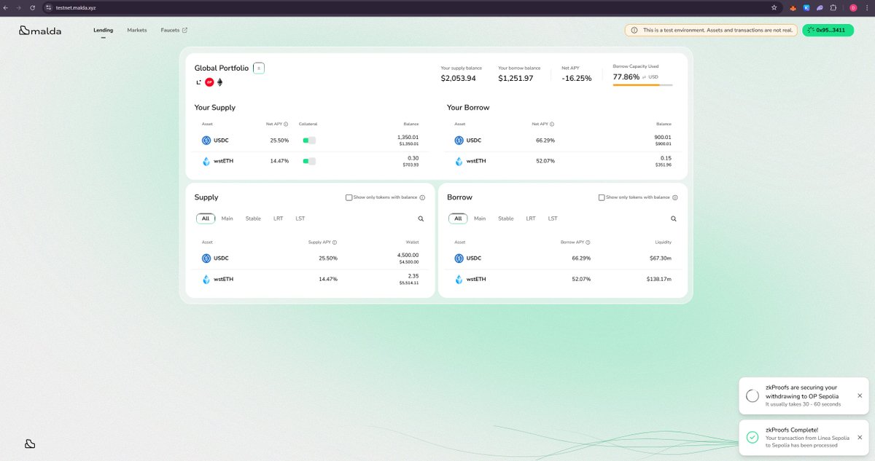The height and width of the screenshot is (461, 875).
Task: Click wstETH icon in Your Borrow
Action: 459,162
